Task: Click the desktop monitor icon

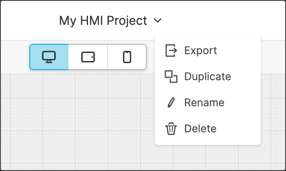Action: (49, 57)
